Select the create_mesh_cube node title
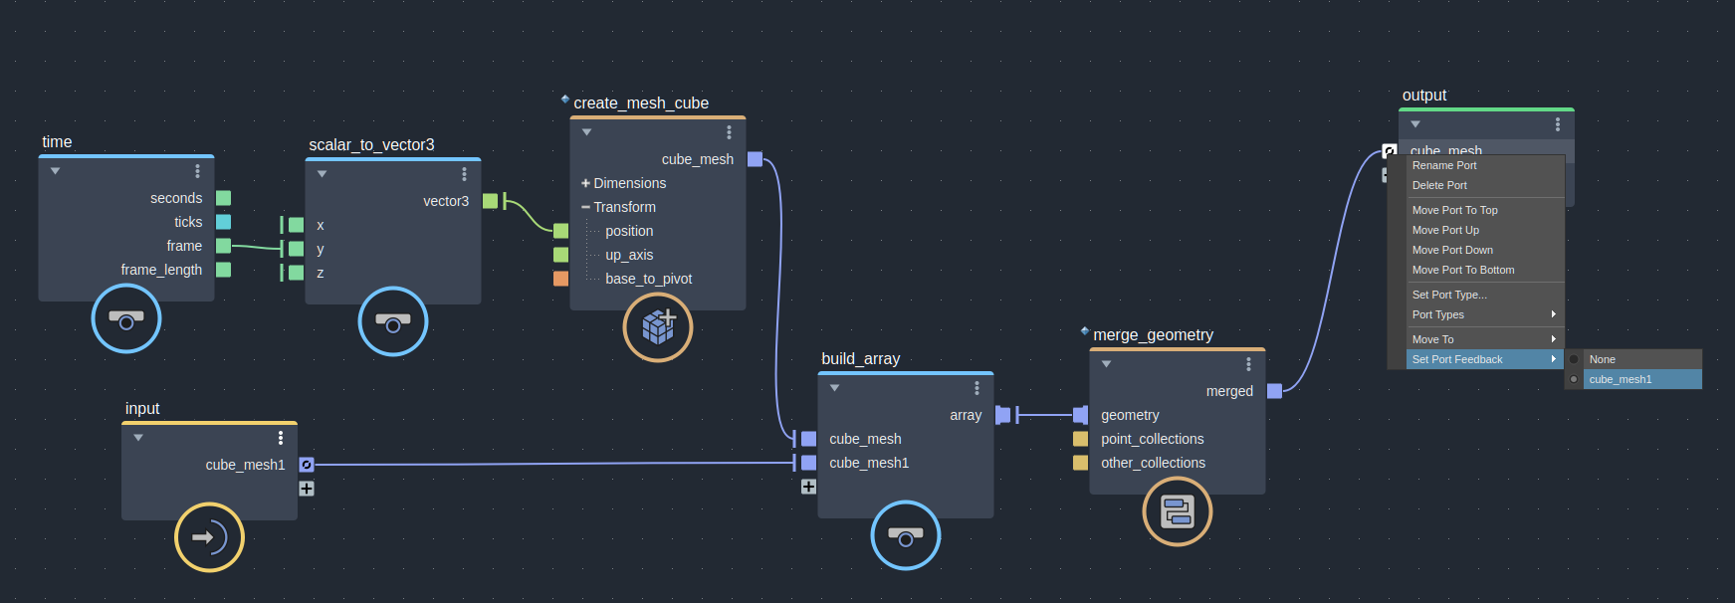 (x=641, y=102)
